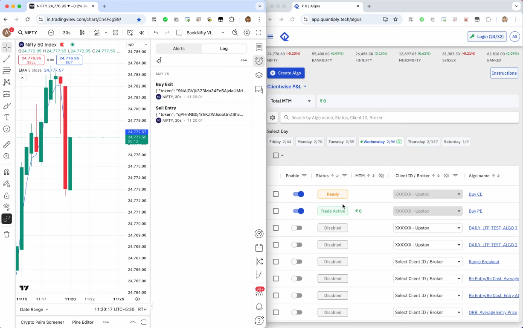Select the zoom in tool
Image resolution: width=523 pixels, height=328 pixels.
coord(7,156)
